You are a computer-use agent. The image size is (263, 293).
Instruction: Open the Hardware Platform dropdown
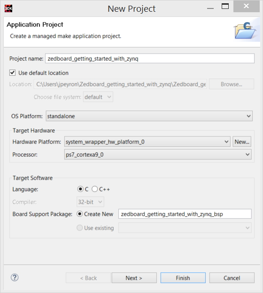(x=147, y=142)
